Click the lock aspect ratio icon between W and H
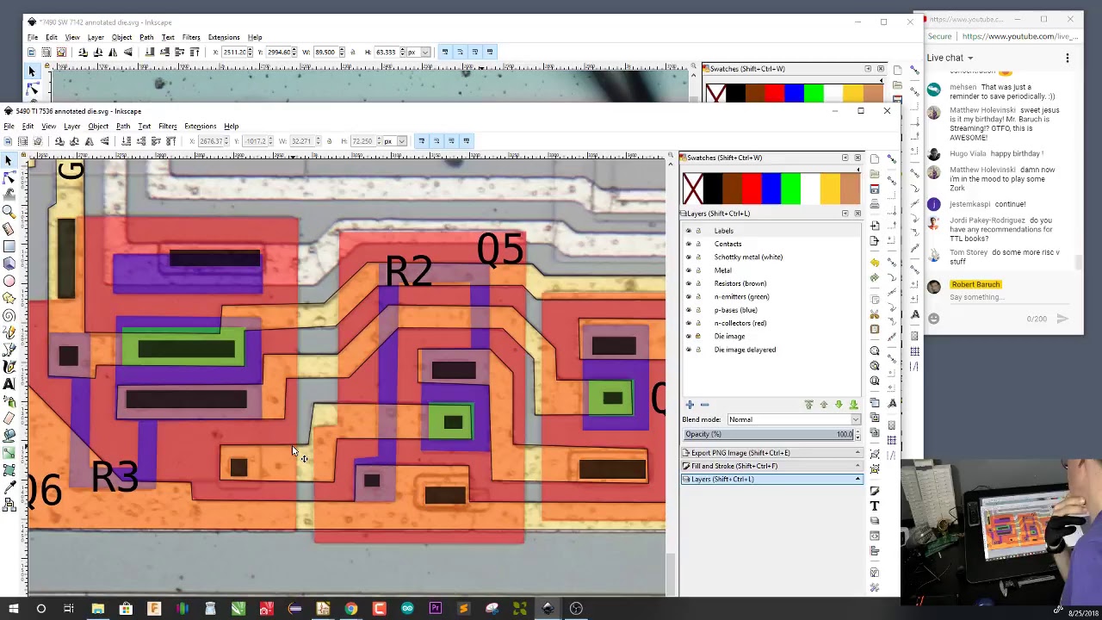Screen dimensions: 1102x620 (x=329, y=141)
